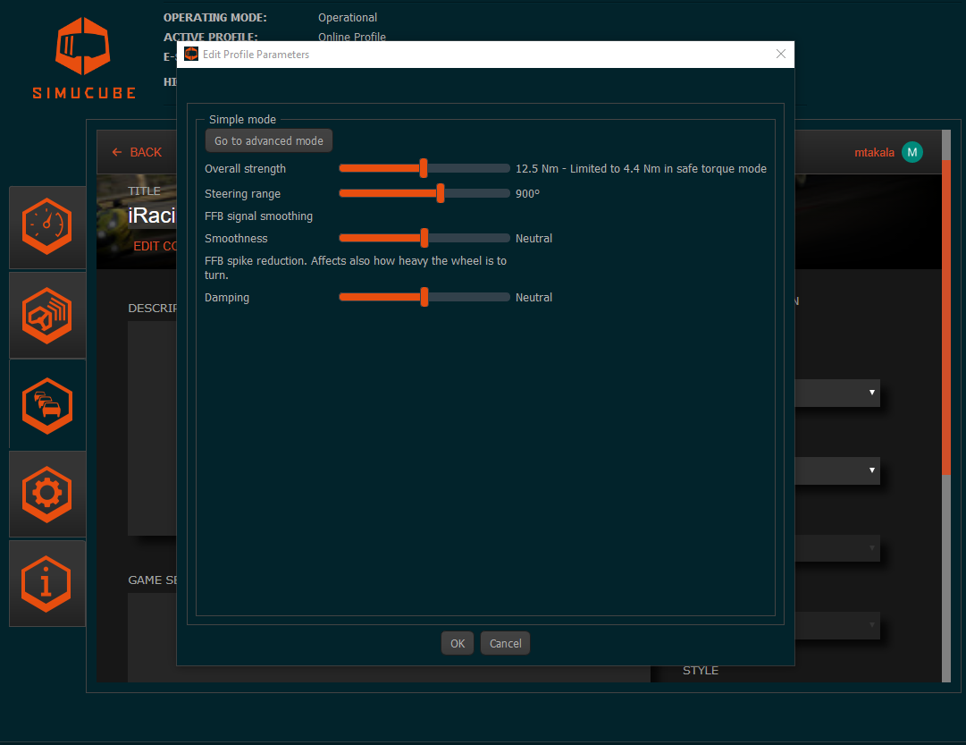
Task: Open the wireless wheel sidebar icon
Action: [47, 315]
